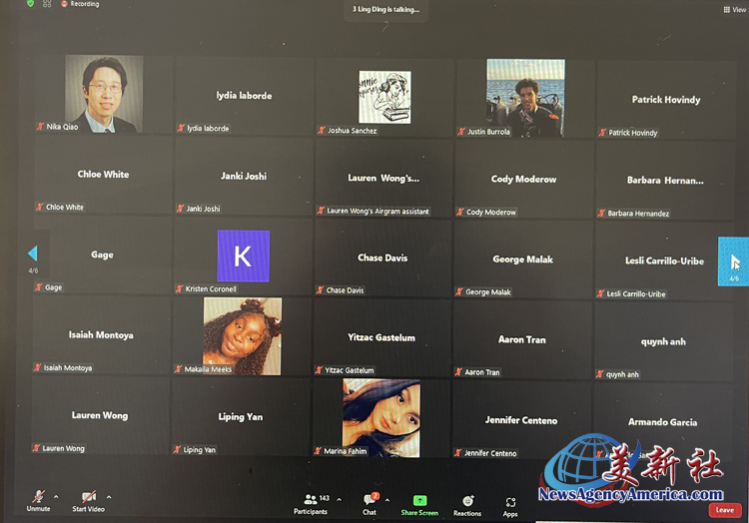Image resolution: width=749 pixels, height=523 pixels.
Task: Open the Chat panel
Action: 370,504
